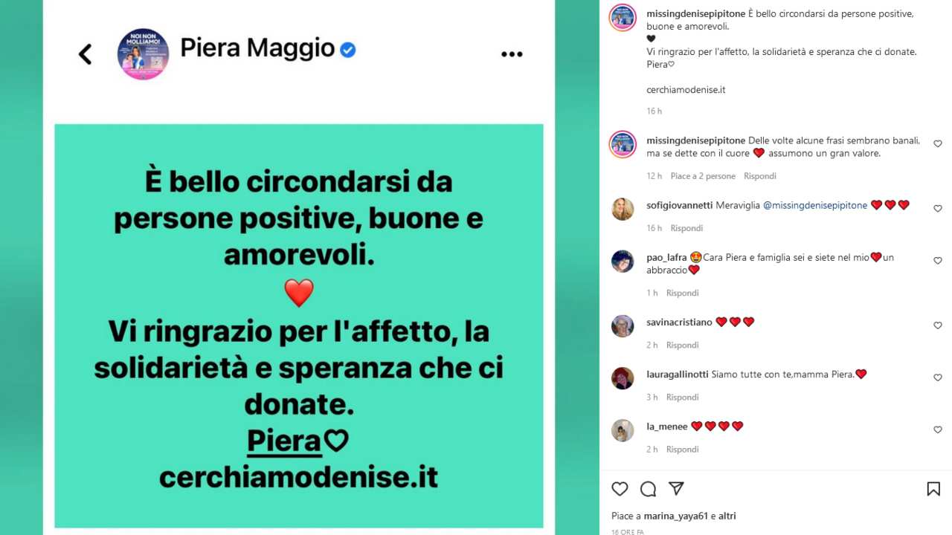Click la_menee's avatar thumbnail

(x=623, y=430)
